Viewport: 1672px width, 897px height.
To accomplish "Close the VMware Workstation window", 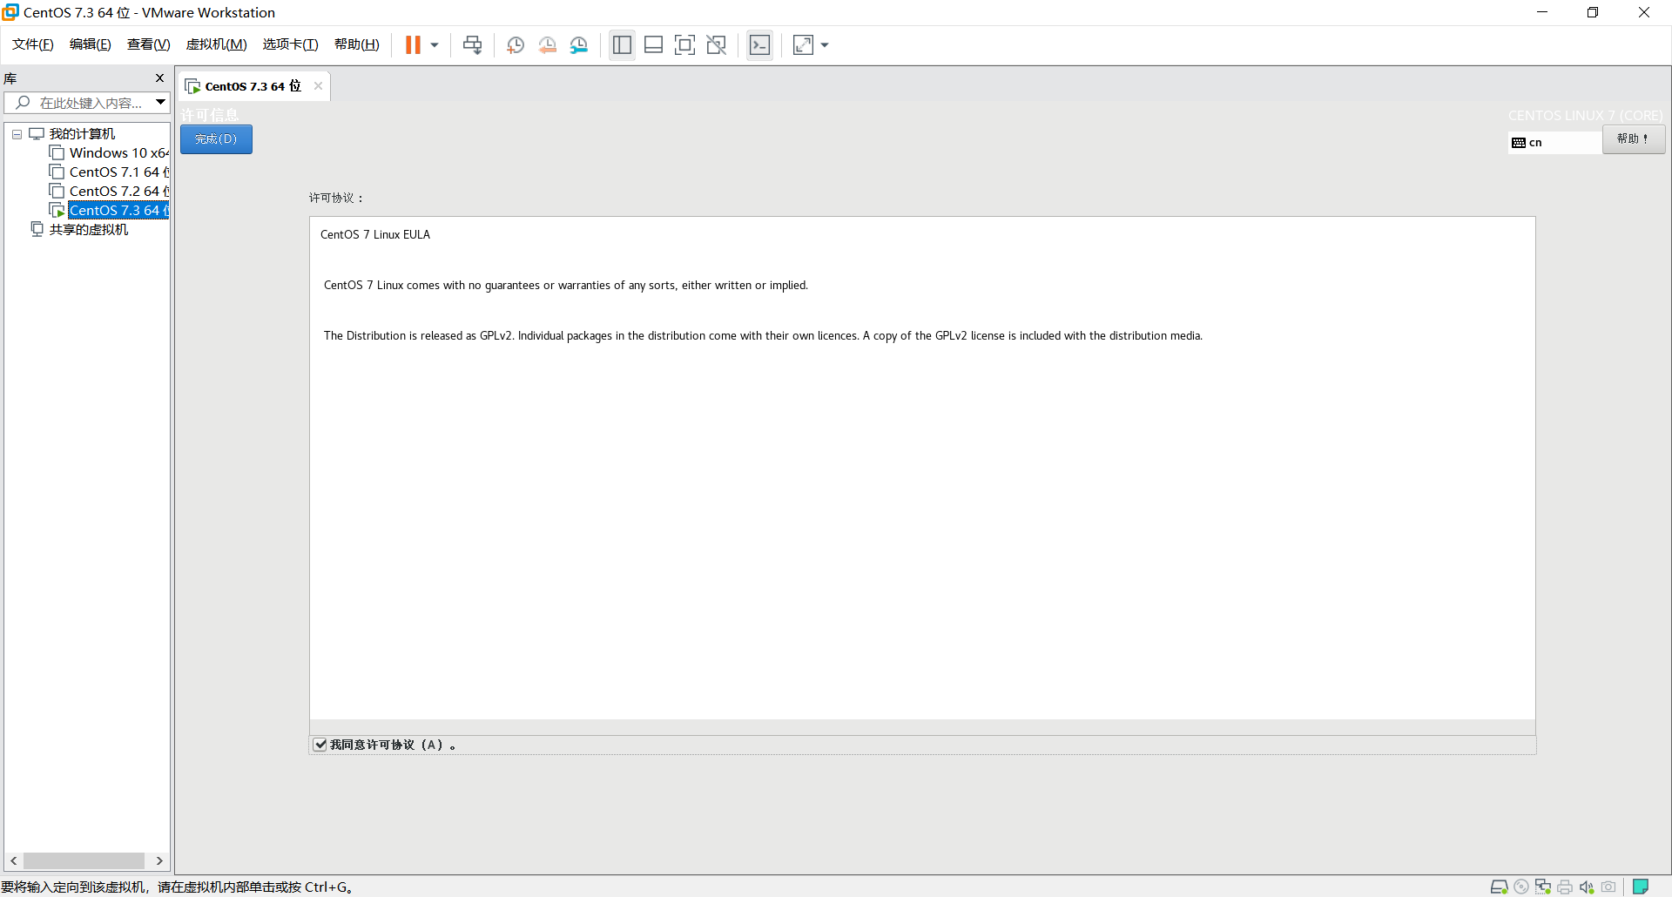I will (x=1644, y=12).
